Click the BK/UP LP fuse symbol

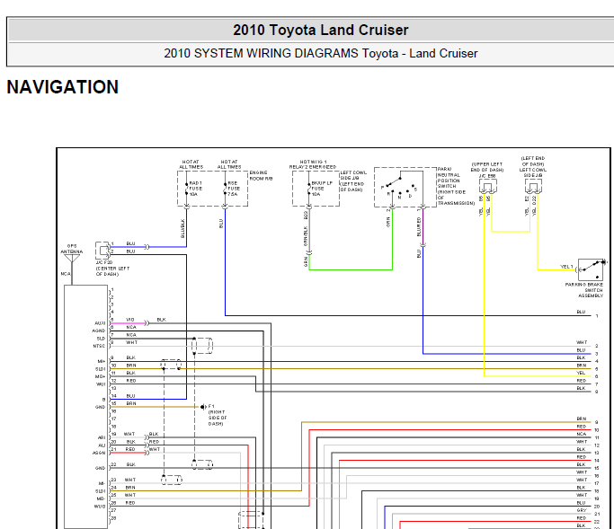pos(309,189)
